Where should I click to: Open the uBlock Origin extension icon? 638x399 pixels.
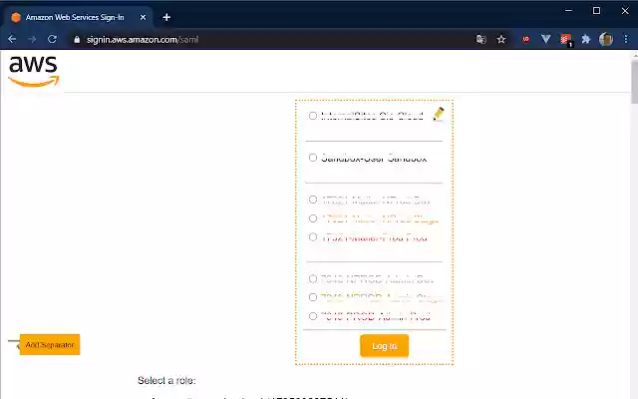[525, 39]
